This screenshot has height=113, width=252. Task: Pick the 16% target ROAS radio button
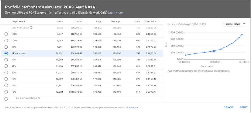point(6,92)
